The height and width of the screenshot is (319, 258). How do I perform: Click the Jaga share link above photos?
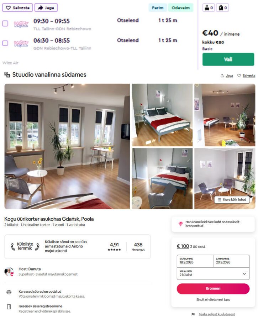(227, 76)
